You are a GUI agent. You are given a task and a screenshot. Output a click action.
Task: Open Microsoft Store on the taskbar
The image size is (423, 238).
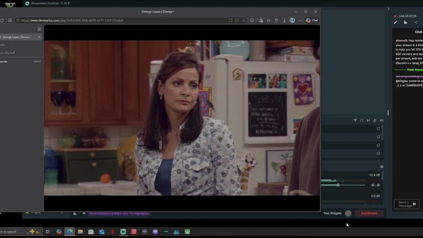point(91,232)
